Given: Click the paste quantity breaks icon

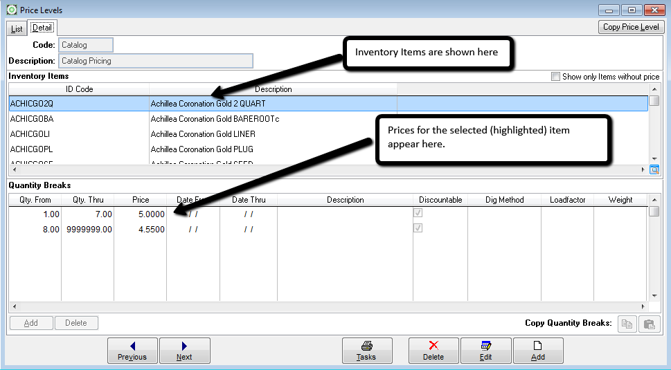Looking at the screenshot, I should pos(649,324).
